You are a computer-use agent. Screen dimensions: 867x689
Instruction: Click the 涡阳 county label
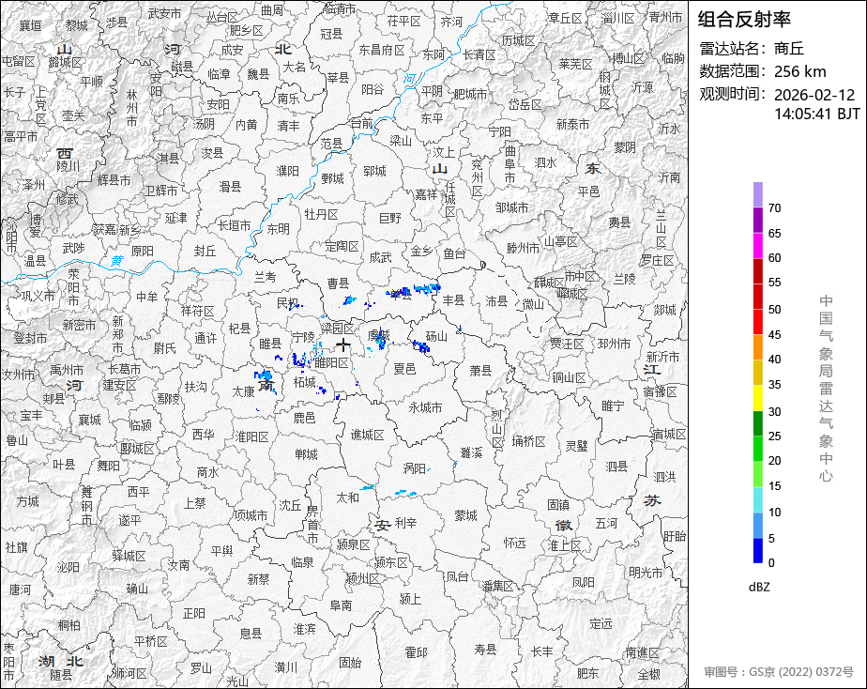pyautogui.click(x=414, y=469)
